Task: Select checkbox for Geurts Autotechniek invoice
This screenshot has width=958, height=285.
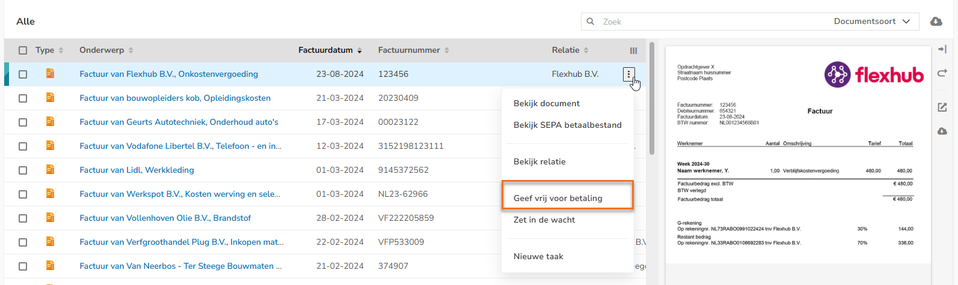Action: coord(23,122)
